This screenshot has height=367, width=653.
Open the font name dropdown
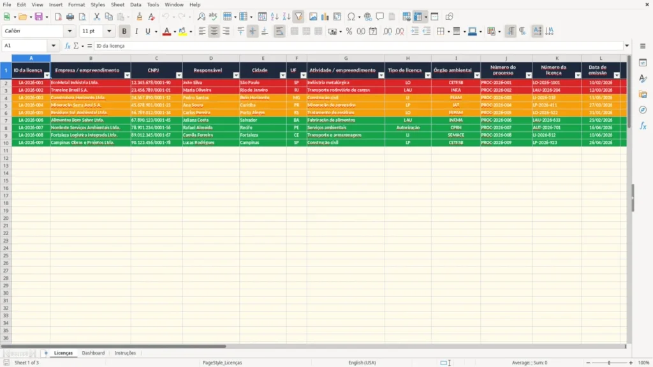tap(70, 31)
